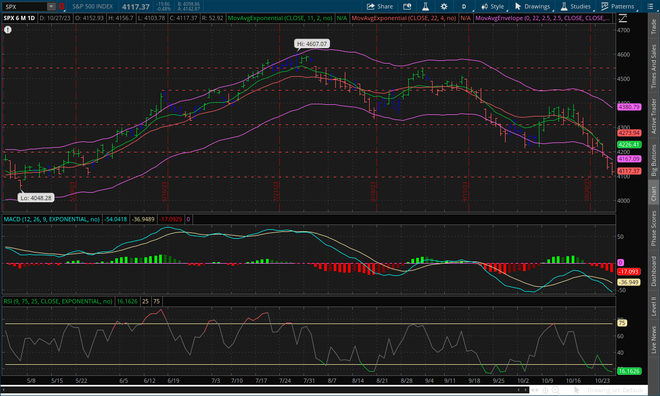The width and height of the screenshot is (660, 396).
Task: Click the 8/18/23 vertical date marker
Action: coord(373,191)
